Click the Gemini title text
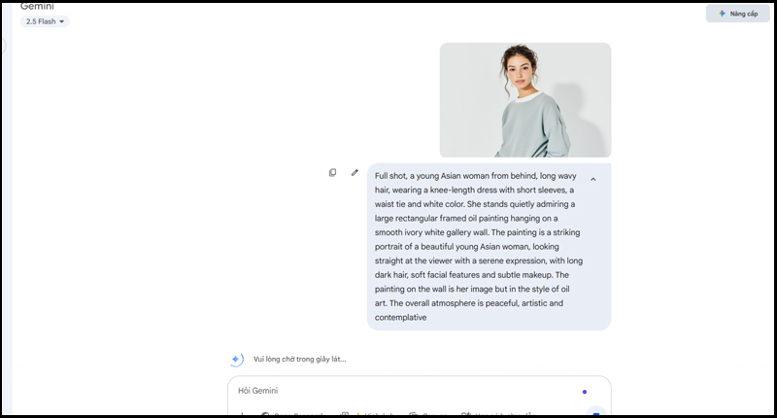This screenshot has width=777, height=418. [37, 6]
